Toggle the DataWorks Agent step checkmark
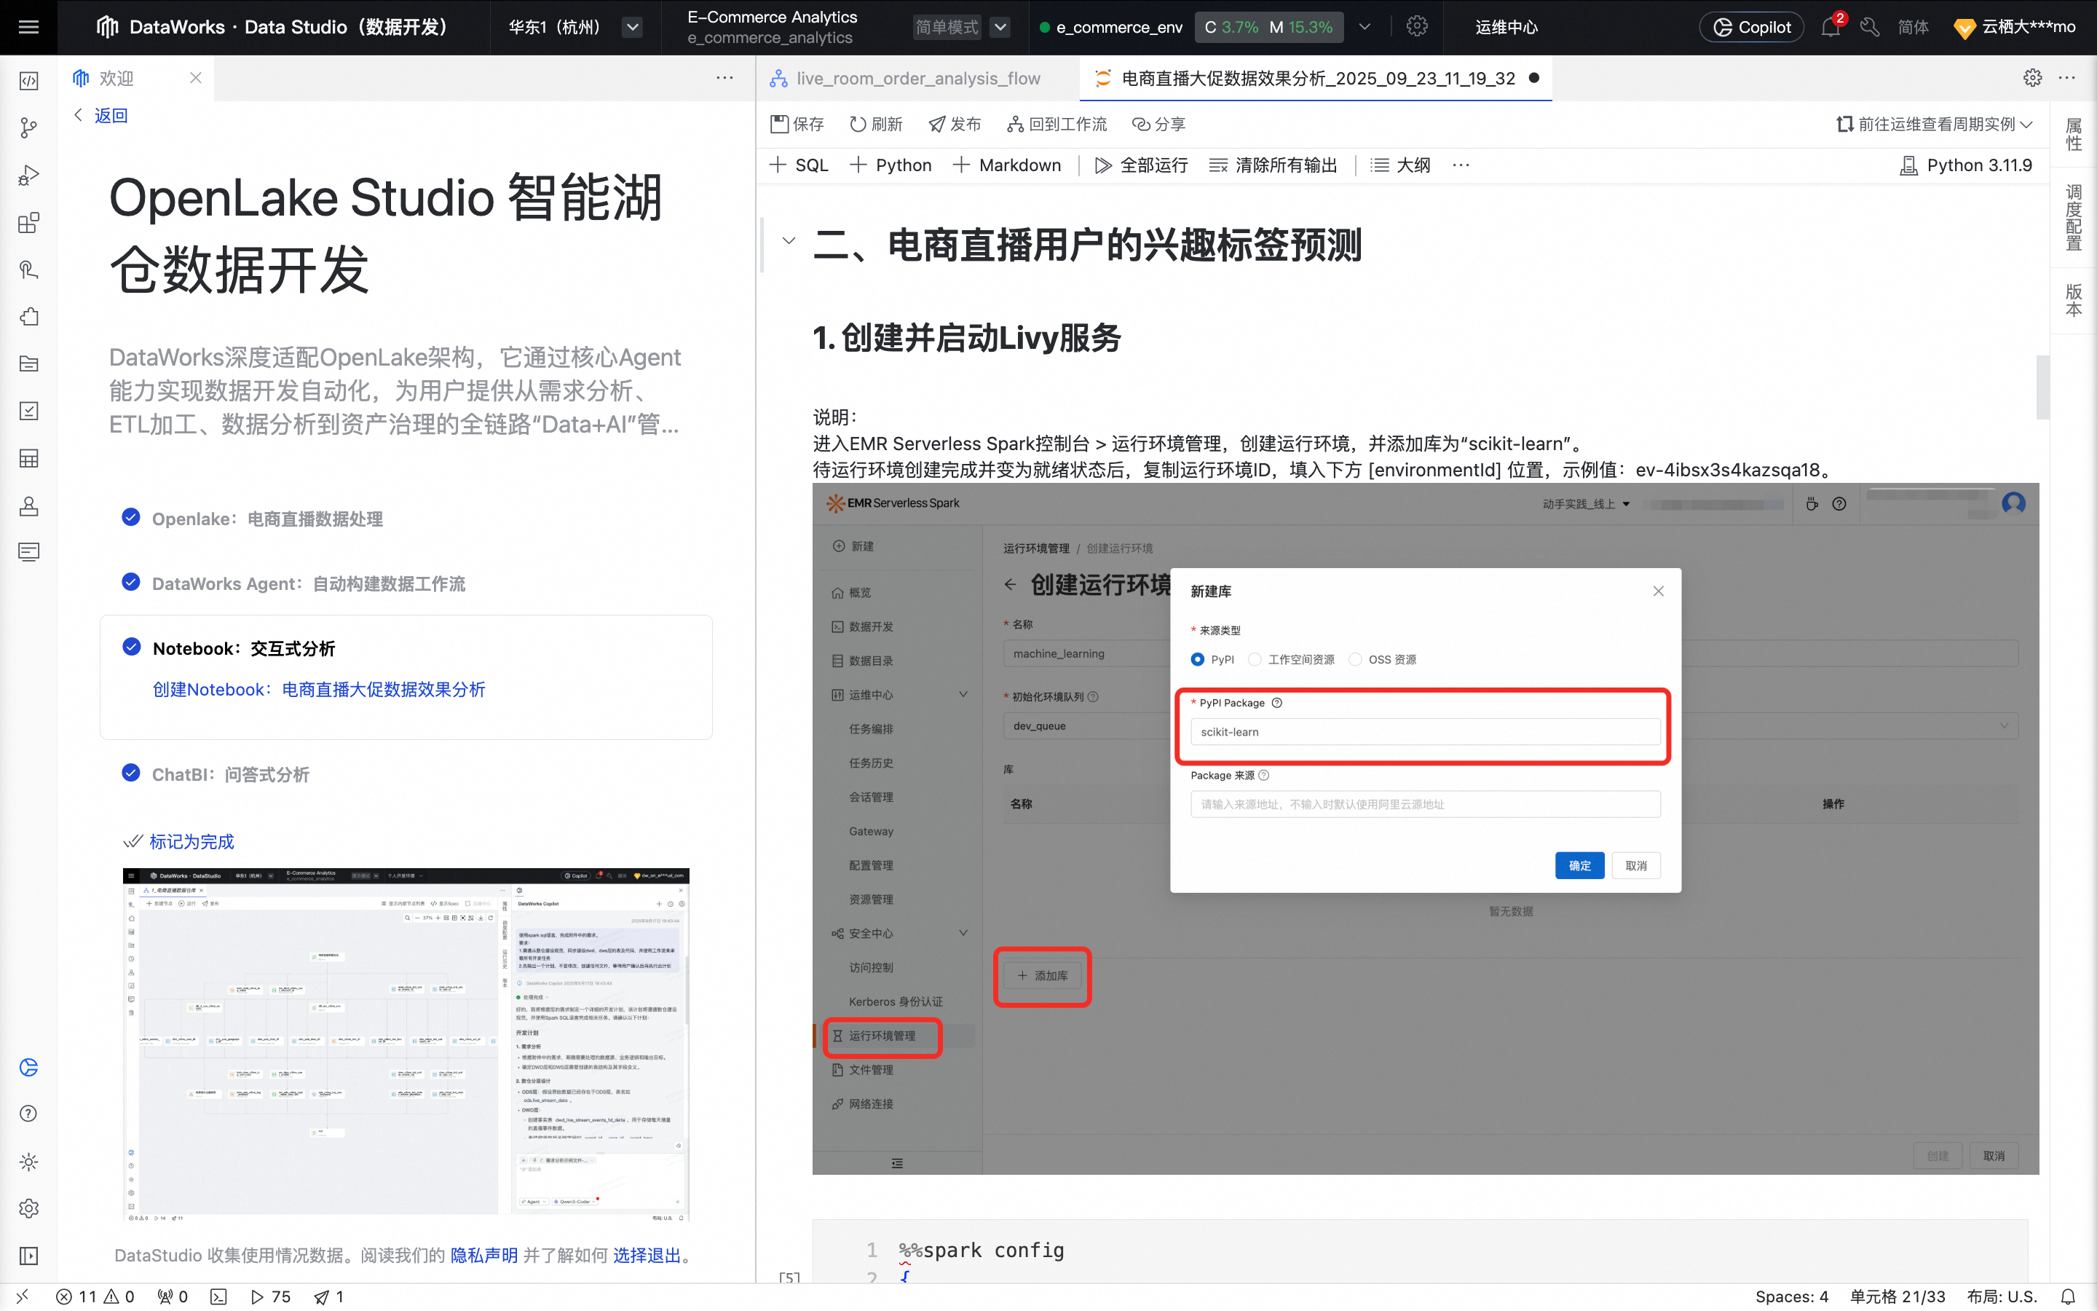 click(131, 582)
